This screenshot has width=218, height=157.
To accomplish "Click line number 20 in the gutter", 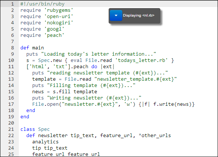I will pyautogui.click(x=11, y=123).
